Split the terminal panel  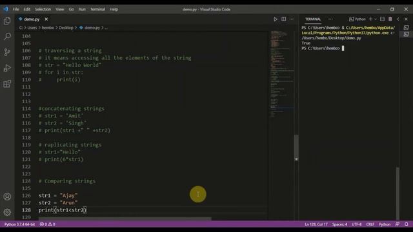click(382, 19)
